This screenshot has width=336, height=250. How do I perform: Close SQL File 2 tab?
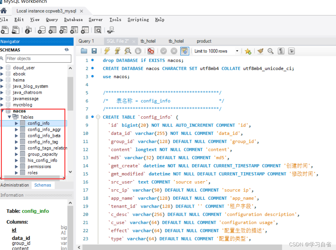click(134, 41)
